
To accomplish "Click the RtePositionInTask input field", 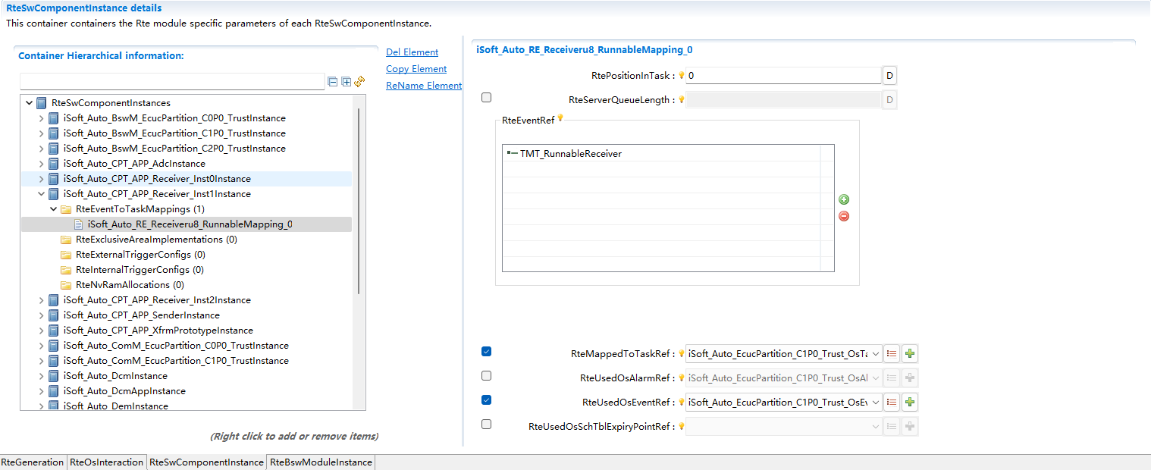I will click(x=782, y=76).
